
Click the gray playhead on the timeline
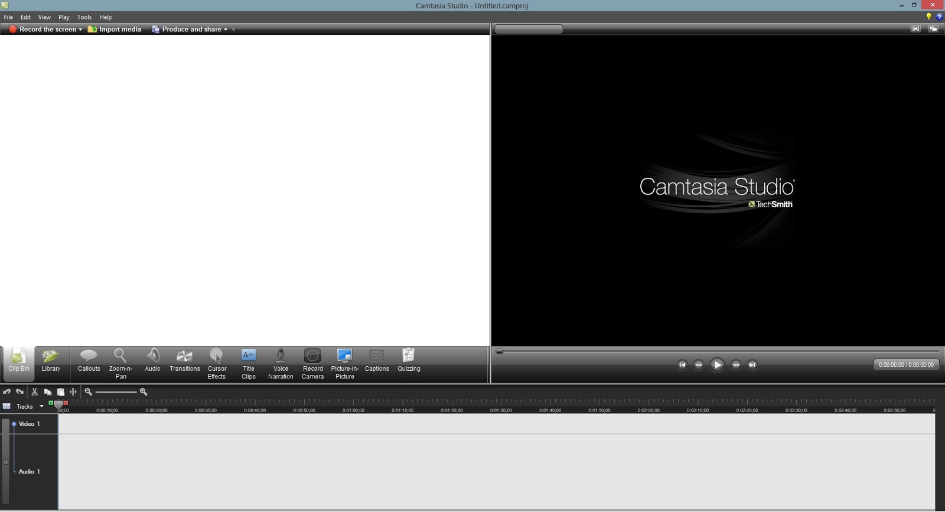pyautogui.click(x=58, y=405)
